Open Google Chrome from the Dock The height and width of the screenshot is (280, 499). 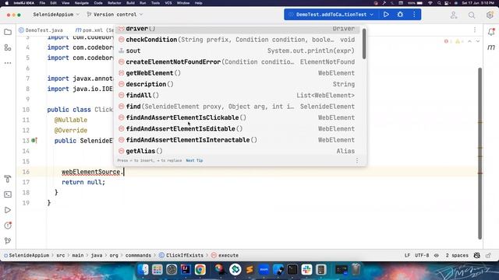pyautogui.click(x=200, y=270)
